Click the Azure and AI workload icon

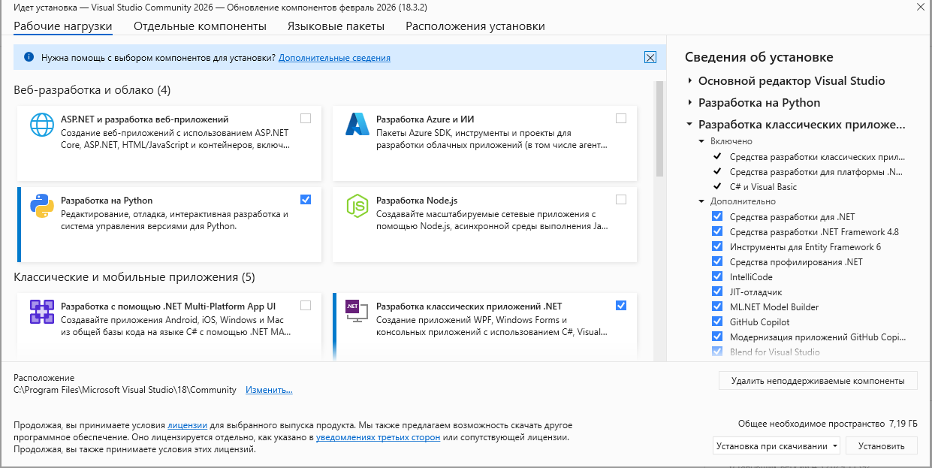(x=357, y=124)
